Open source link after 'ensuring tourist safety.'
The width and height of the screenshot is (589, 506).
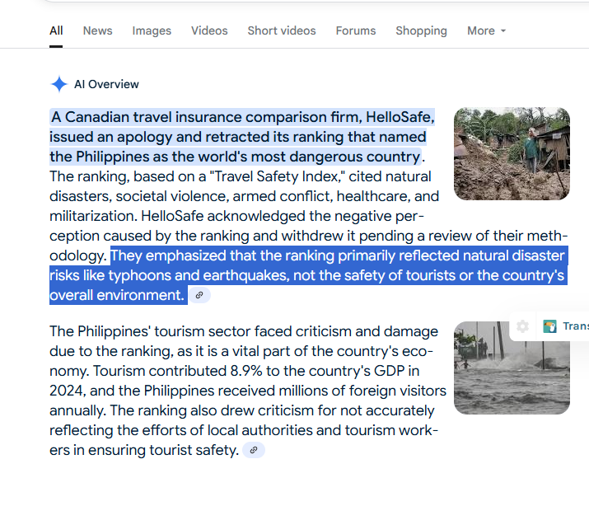(254, 450)
